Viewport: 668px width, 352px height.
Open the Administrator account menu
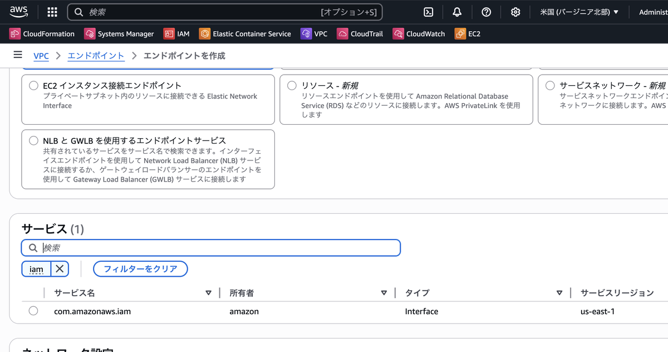653,12
